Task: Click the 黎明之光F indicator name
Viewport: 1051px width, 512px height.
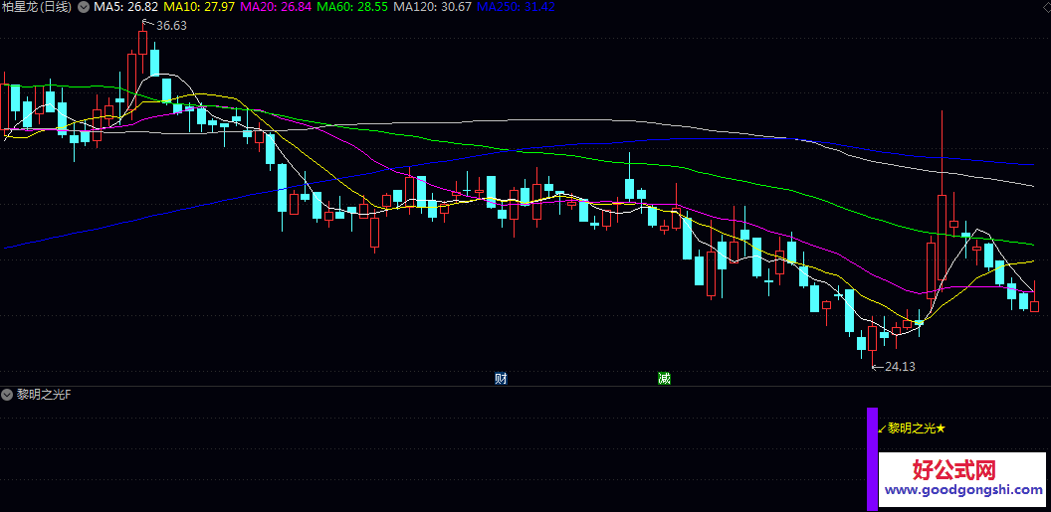Action: [x=44, y=395]
